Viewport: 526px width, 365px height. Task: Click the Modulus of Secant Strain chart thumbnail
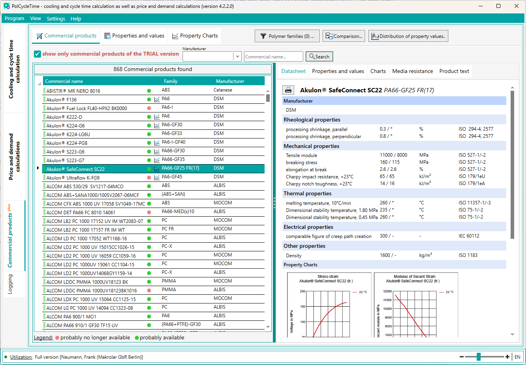[x=416, y=305]
